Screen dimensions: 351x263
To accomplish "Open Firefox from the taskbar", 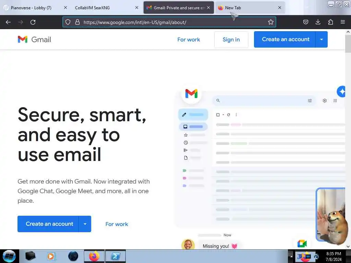I will (94, 256).
